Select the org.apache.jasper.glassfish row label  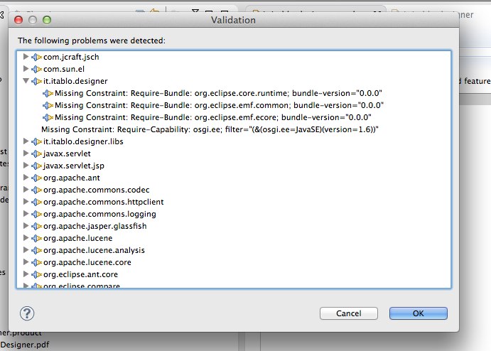pos(95,226)
